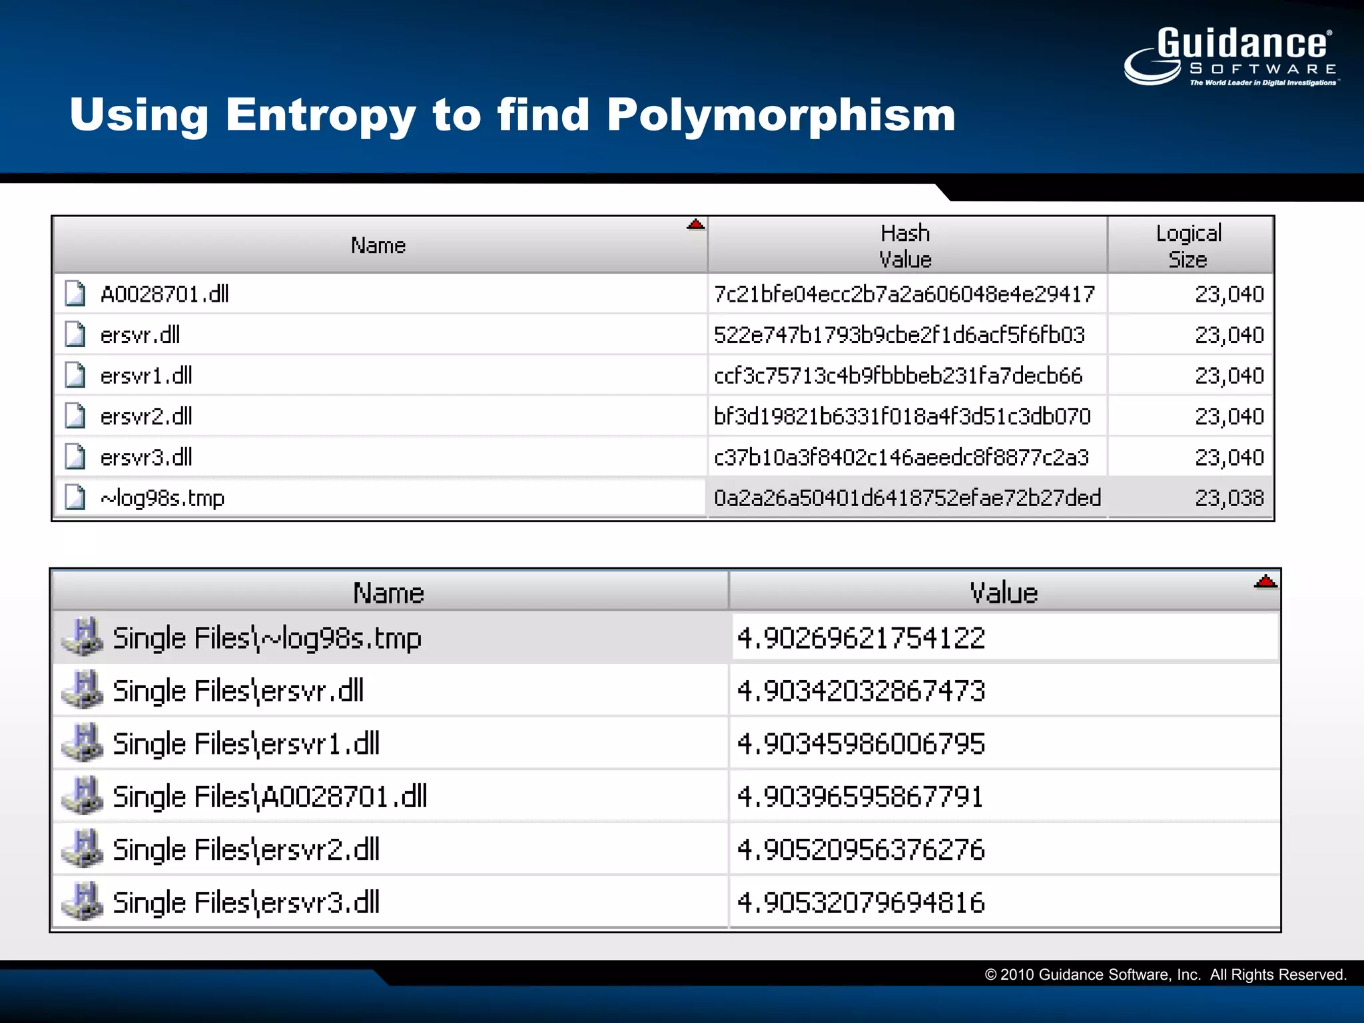The width and height of the screenshot is (1364, 1023).
Task: Select the ersvr1.dll file name
Action: [147, 376]
